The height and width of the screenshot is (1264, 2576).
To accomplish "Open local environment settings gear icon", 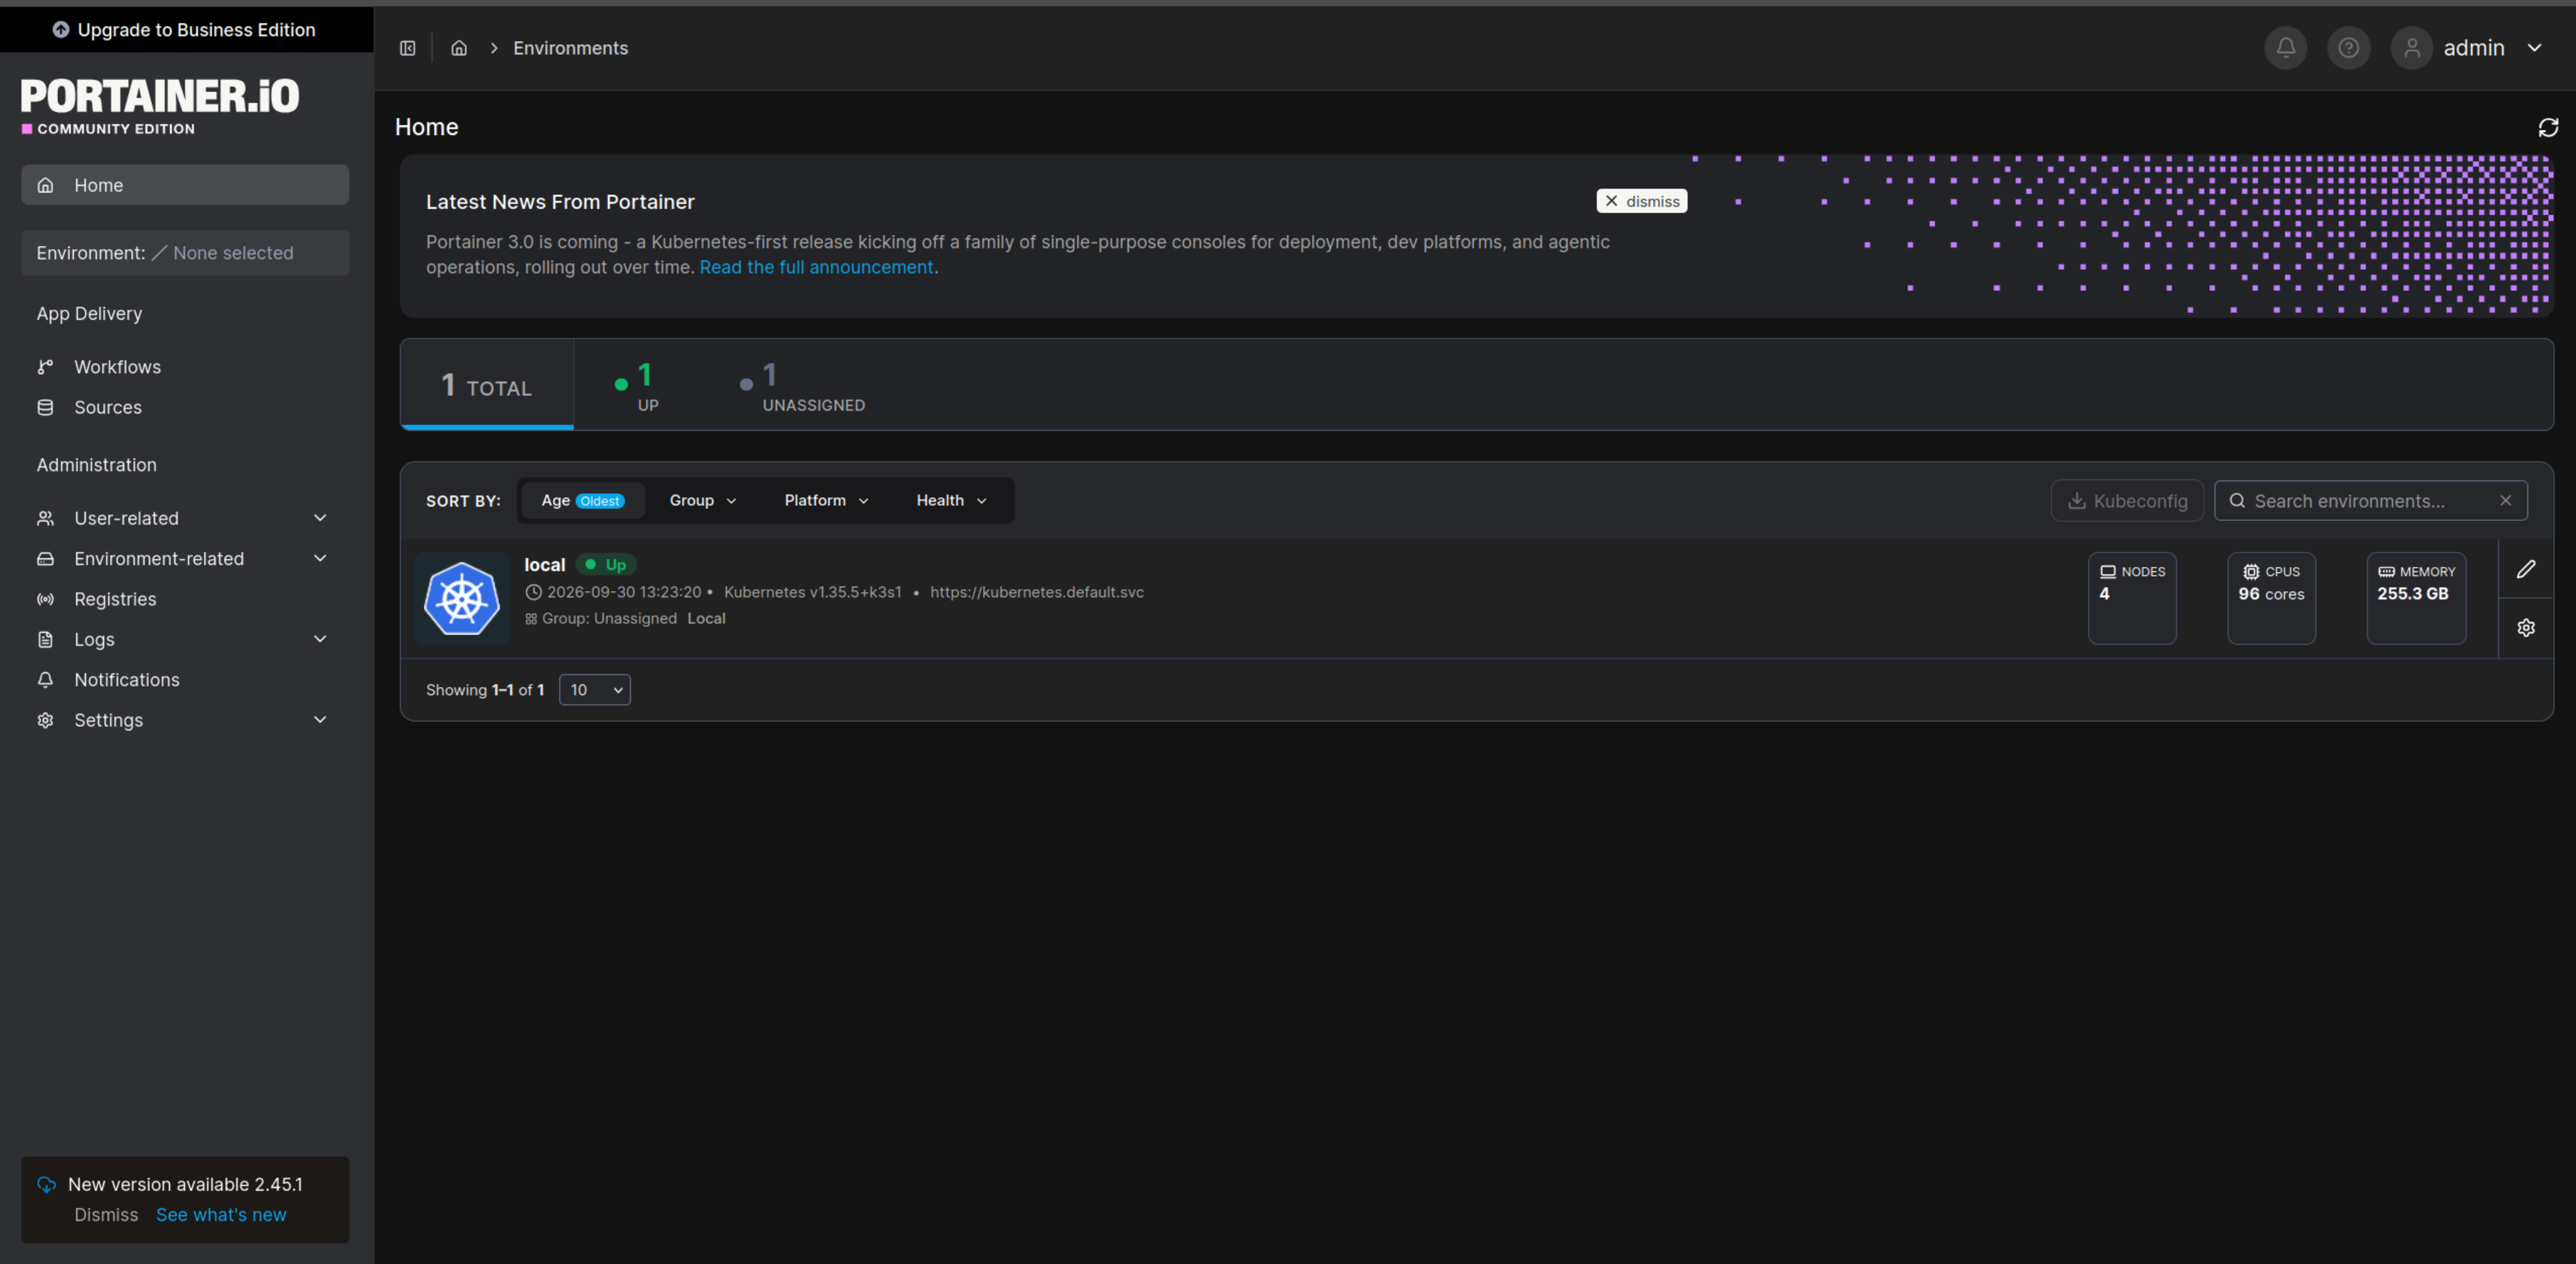I will tap(2526, 627).
